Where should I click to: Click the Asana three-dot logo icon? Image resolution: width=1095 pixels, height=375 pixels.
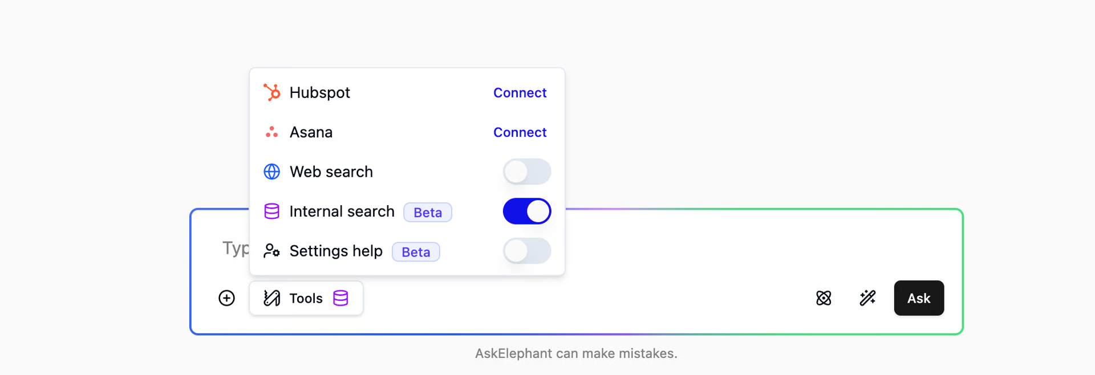click(272, 132)
